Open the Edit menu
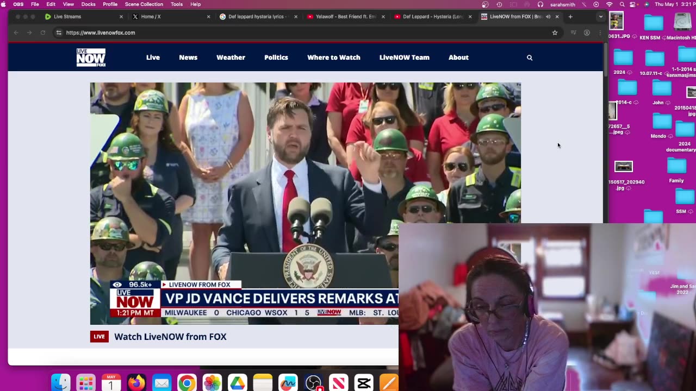 (x=51, y=4)
